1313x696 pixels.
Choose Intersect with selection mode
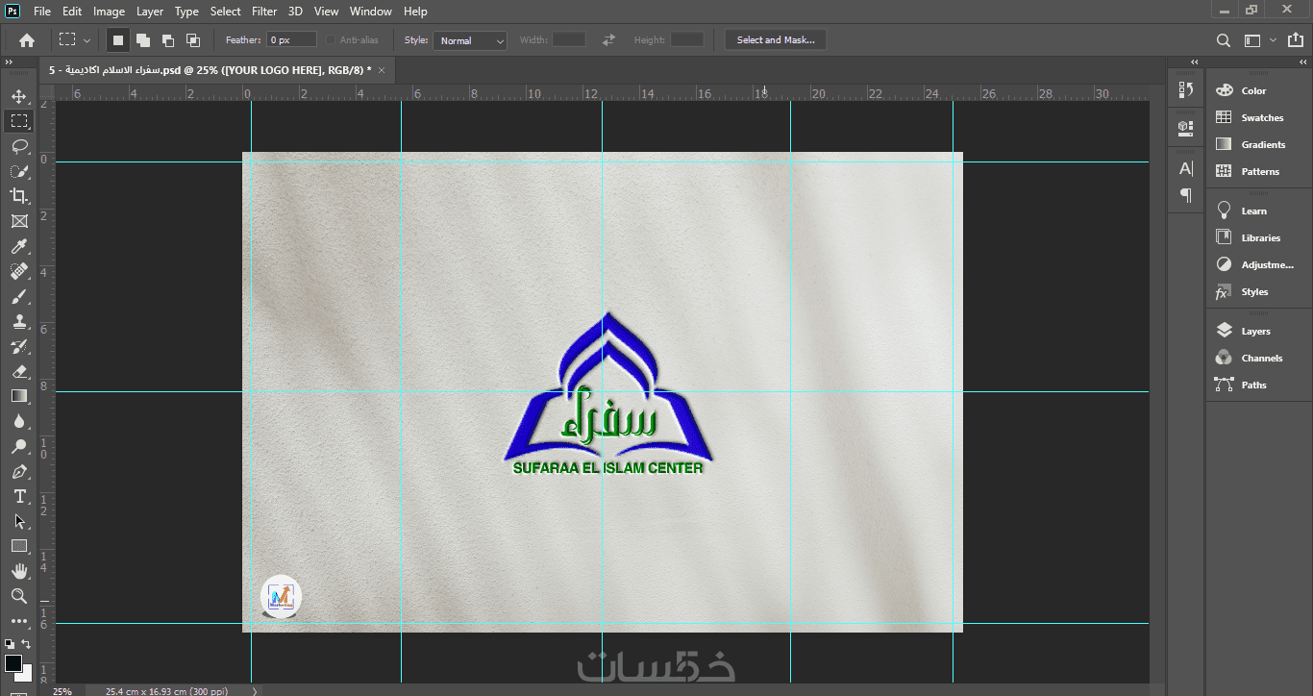coord(193,40)
